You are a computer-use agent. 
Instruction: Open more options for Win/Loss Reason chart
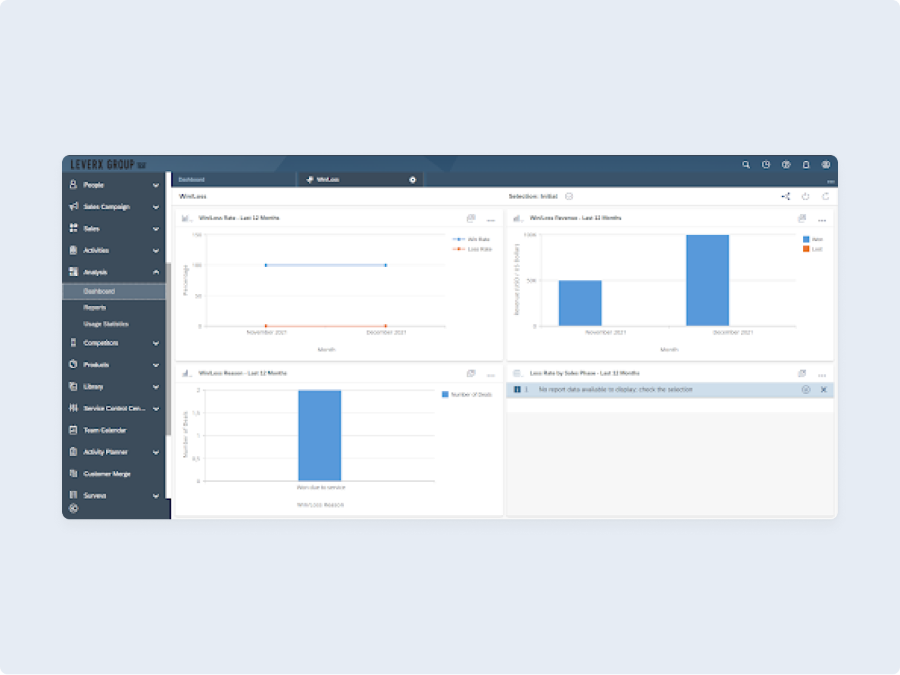click(x=491, y=375)
